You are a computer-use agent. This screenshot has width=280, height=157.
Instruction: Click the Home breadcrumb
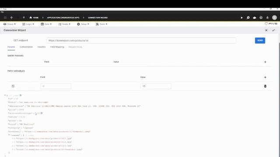tap(34, 17)
